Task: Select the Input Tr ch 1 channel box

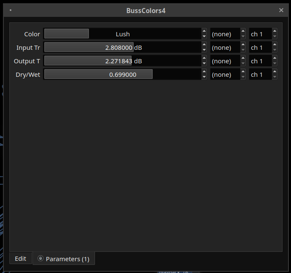Action: tap(260, 48)
